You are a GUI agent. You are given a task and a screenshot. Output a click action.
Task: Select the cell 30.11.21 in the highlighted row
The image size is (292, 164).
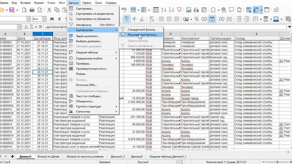(42, 72)
